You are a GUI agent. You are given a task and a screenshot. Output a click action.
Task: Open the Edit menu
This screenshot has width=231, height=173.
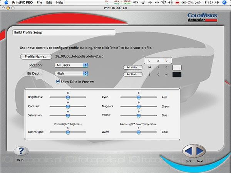coord(49,3)
